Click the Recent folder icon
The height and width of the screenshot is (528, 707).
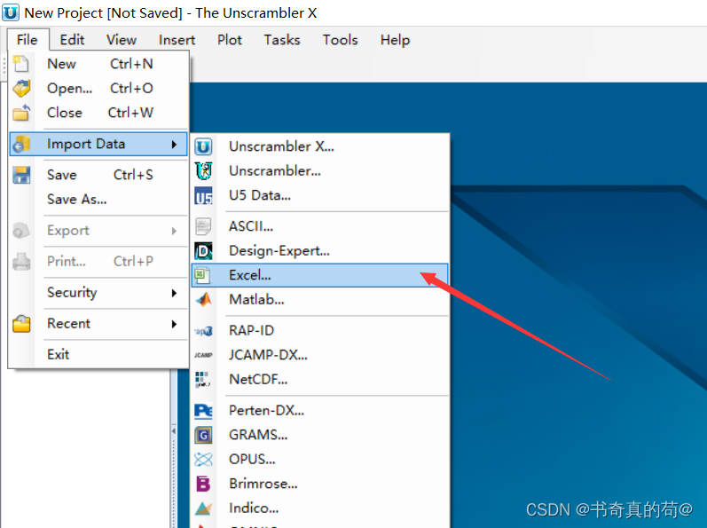click(x=21, y=324)
